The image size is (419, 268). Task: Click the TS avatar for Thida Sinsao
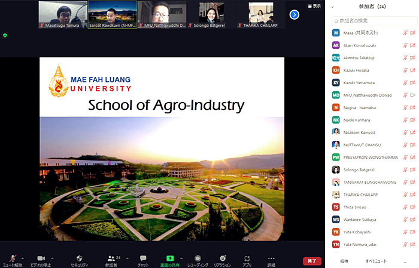[x=336, y=207]
